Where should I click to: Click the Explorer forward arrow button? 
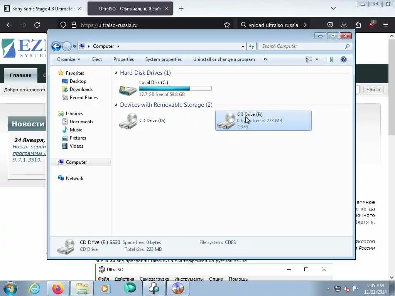tap(67, 46)
